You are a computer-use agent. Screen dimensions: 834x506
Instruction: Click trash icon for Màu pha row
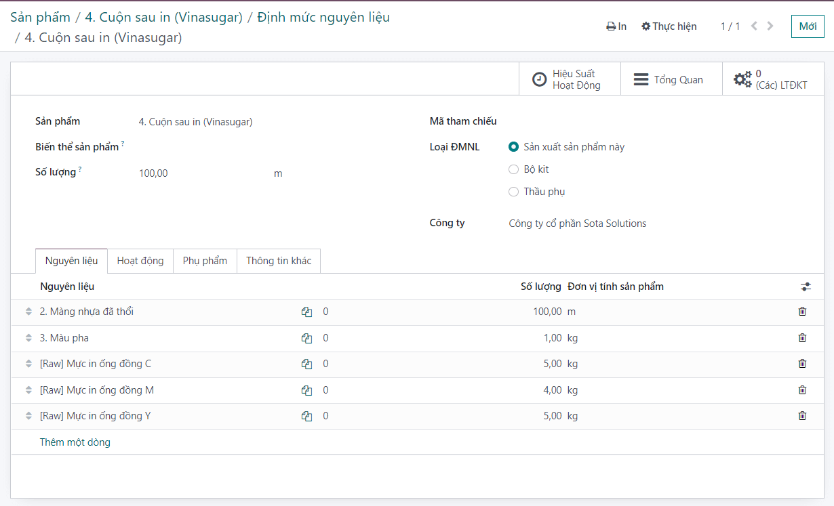point(802,338)
